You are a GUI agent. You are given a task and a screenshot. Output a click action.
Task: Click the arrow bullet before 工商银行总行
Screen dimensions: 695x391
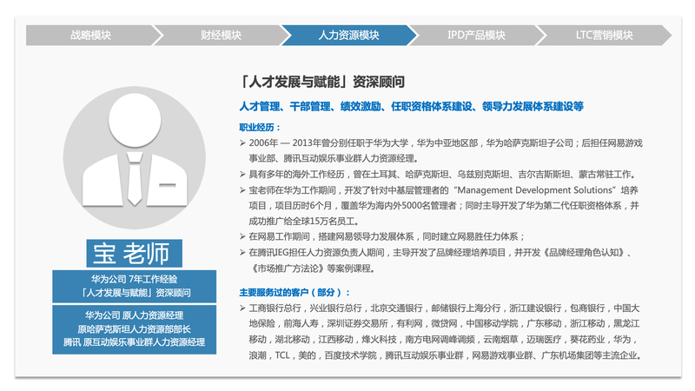pyautogui.click(x=242, y=308)
